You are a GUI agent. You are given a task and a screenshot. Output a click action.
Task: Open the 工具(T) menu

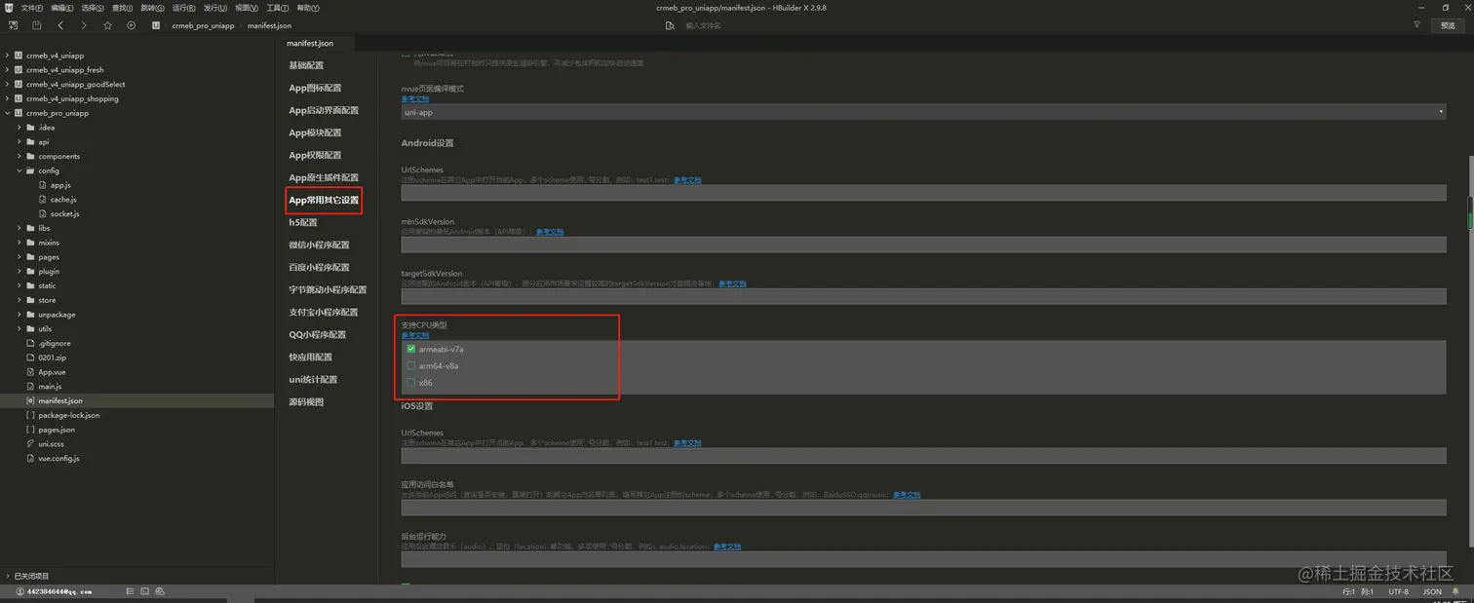pyautogui.click(x=278, y=8)
